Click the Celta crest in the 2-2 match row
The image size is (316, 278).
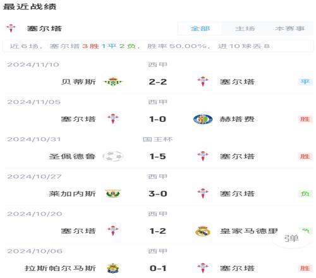[x=203, y=82]
